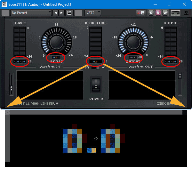The width and height of the screenshot is (192, 176).
Task: Click the Reduction value readout
Action: click(x=95, y=61)
